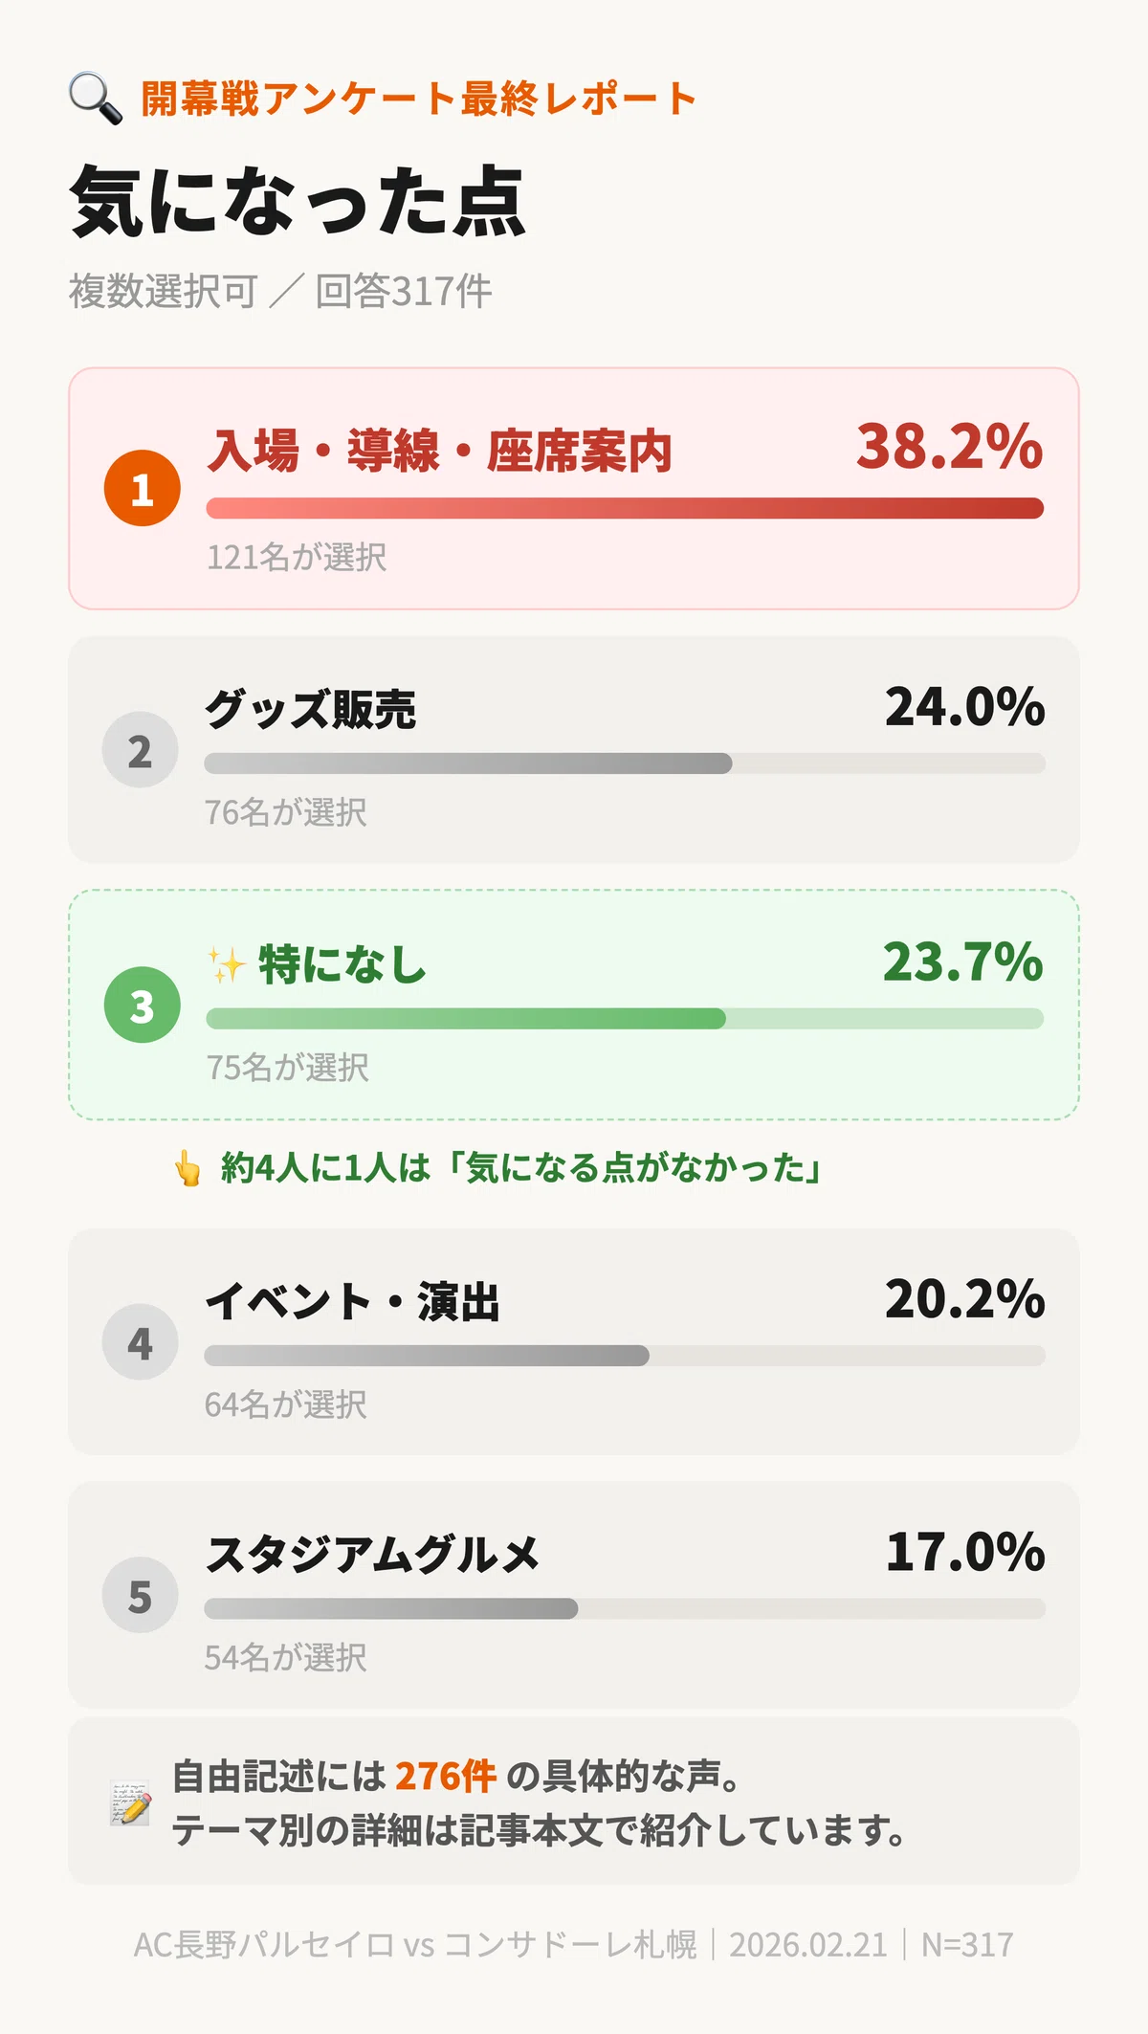Click the pointing hand emoji icon
Screen dimensions: 1148x2034
(188, 1168)
